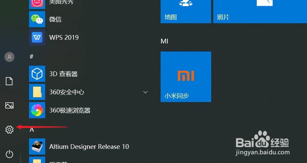Click the 360安全中心 folder icon
307x163 pixels.
[x=37, y=92]
